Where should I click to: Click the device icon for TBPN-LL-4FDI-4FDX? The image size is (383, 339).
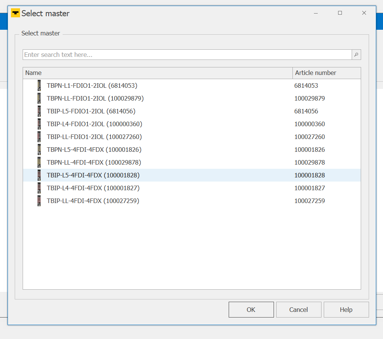click(39, 162)
